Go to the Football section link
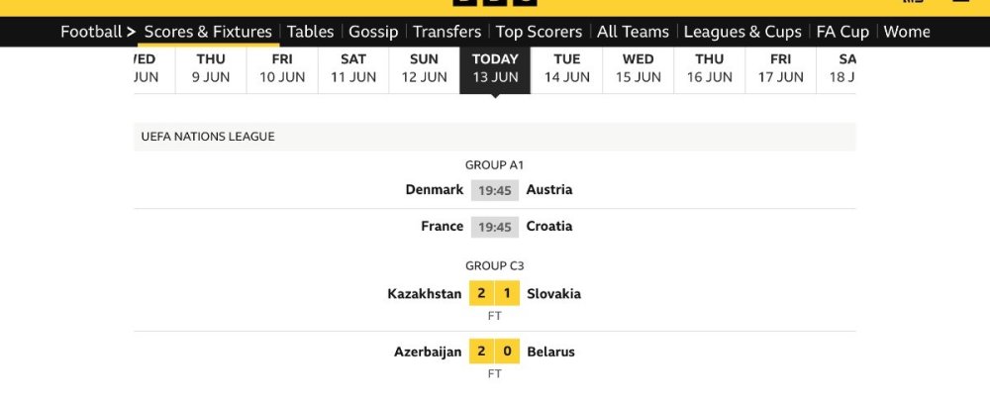990x405 pixels. (91, 32)
